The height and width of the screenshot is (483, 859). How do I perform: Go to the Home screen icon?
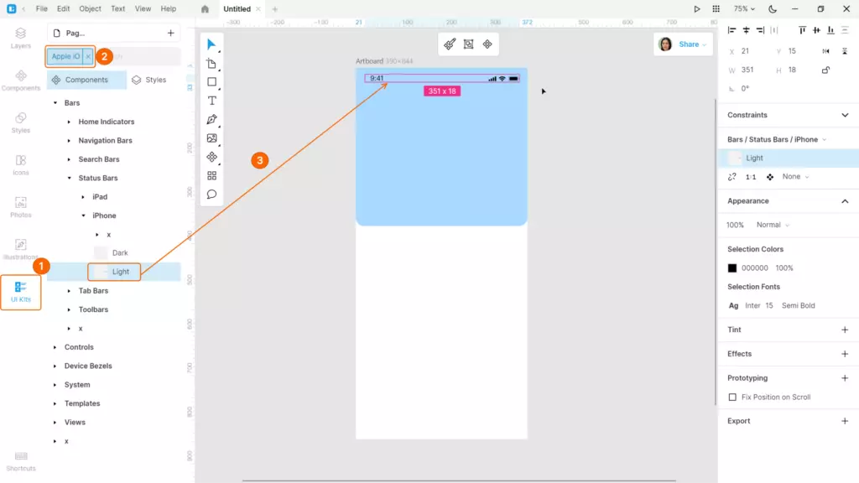(x=205, y=8)
